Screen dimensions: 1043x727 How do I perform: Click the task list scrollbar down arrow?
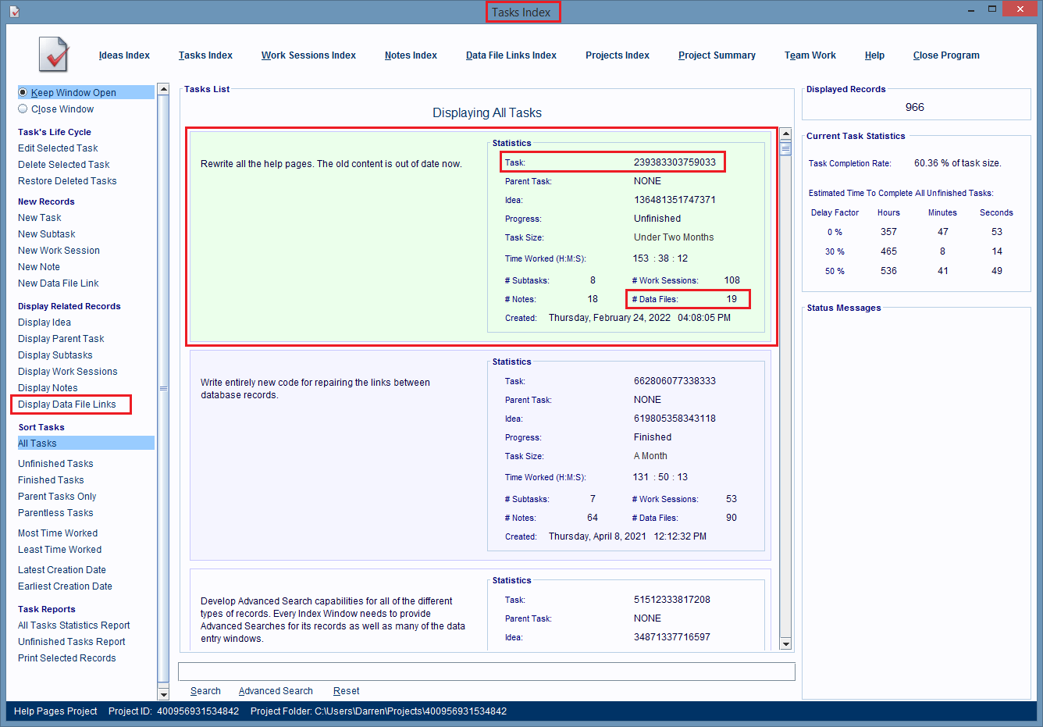pyautogui.click(x=785, y=644)
